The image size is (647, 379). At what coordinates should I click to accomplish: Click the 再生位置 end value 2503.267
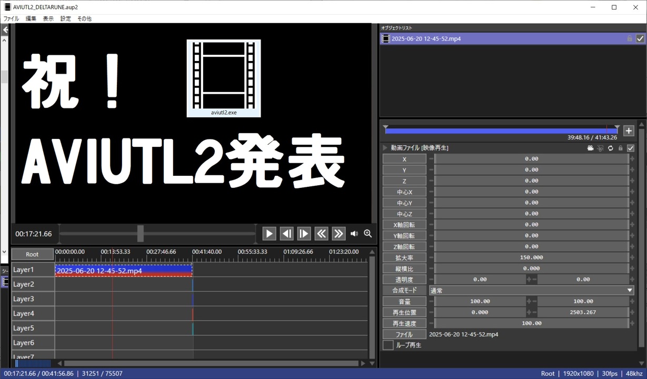coord(583,312)
